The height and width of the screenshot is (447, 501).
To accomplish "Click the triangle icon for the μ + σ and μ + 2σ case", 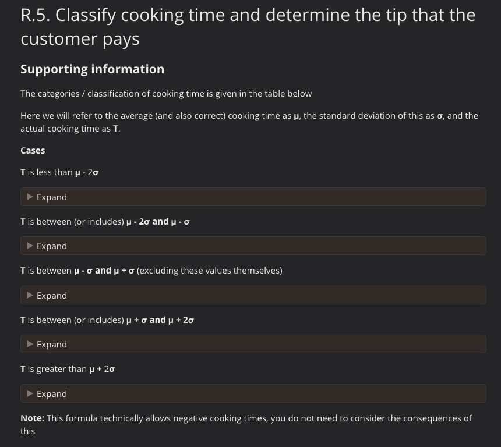I will click(30, 344).
